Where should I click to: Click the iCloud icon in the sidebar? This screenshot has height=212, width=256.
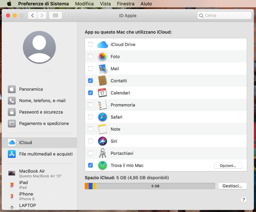tap(12, 143)
